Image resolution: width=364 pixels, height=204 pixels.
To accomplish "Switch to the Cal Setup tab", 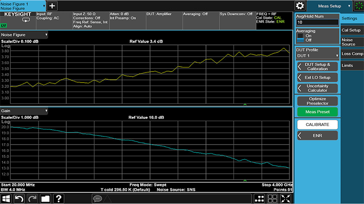I will [351, 30].
